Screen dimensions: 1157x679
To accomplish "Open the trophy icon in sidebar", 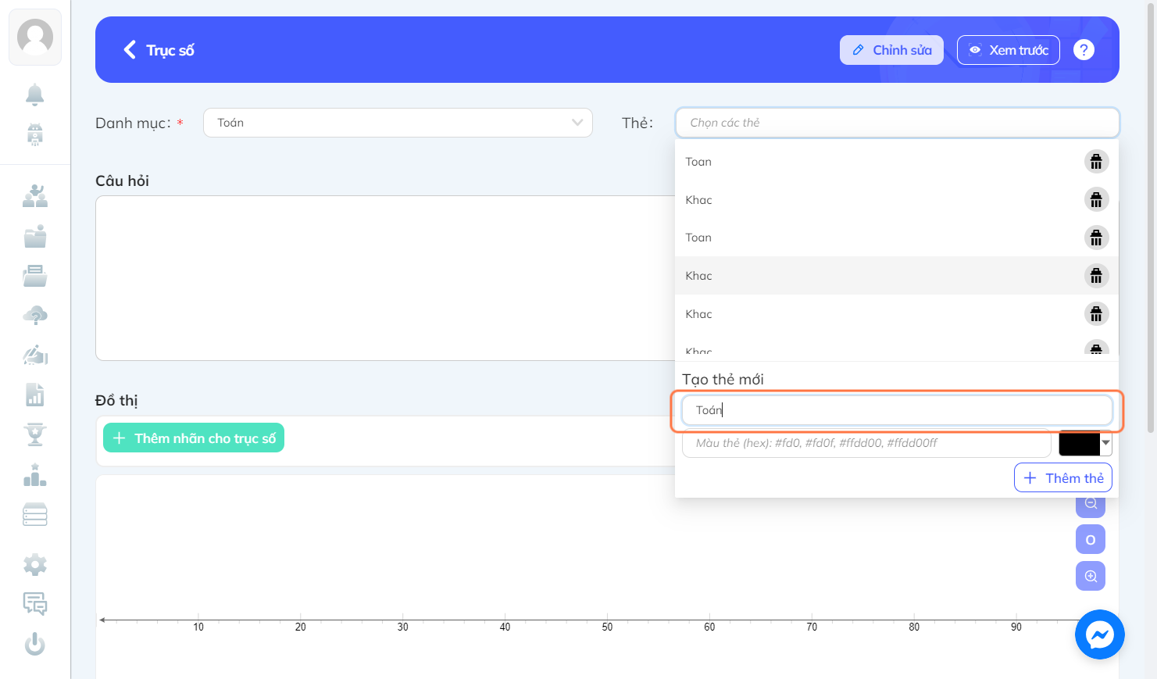I will [34, 434].
